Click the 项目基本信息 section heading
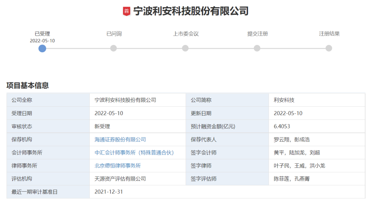 [28, 85]
